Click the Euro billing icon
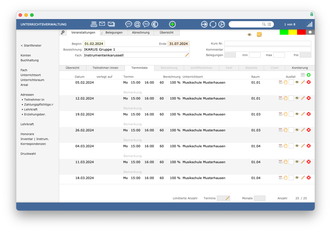331x232 pixels. [155, 24]
